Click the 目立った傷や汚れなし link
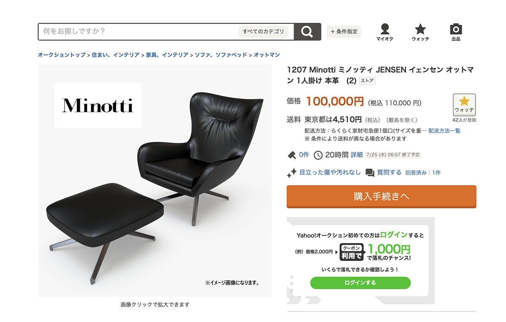Screen dimensions: 506x322 point(330,173)
